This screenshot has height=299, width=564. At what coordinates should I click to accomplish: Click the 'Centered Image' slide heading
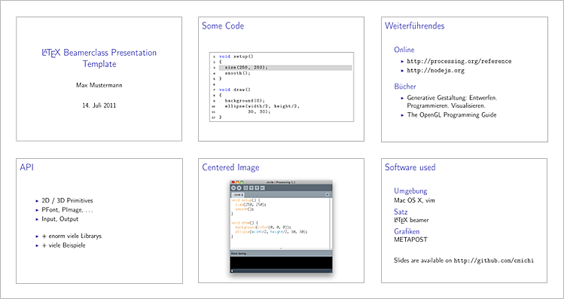coord(230,168)
